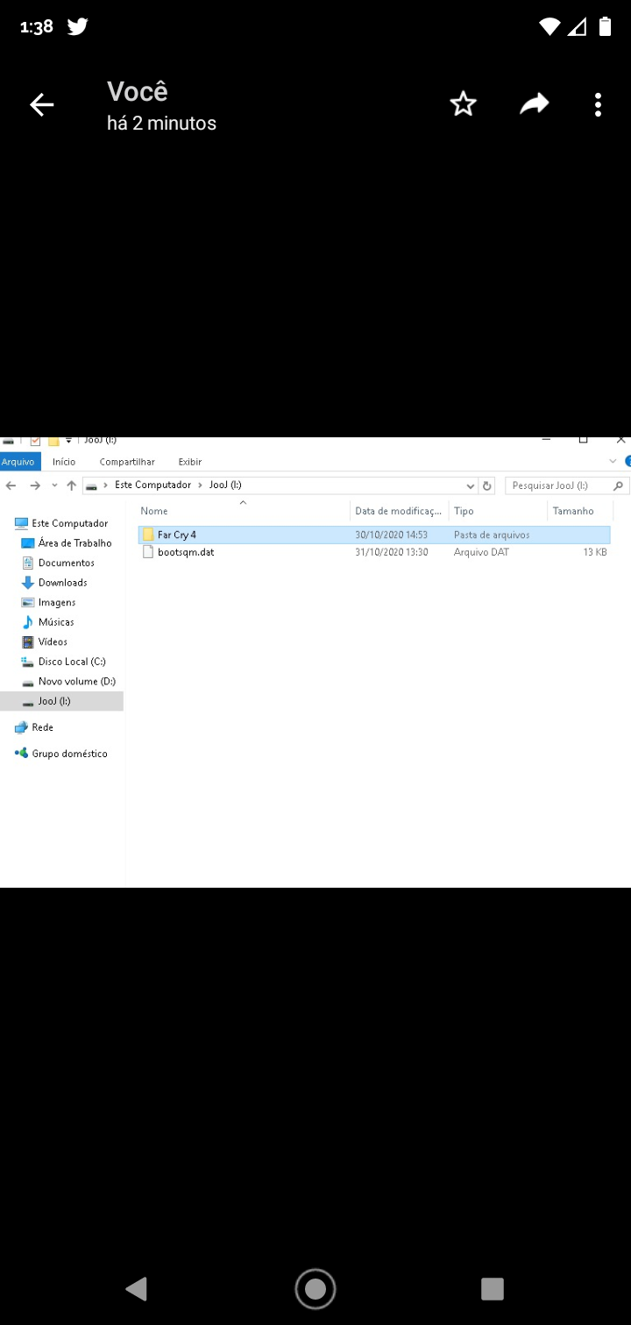The image size is (631, 1325).
Task: Open the Arquivo menu tab
Action: coord(18,462)
